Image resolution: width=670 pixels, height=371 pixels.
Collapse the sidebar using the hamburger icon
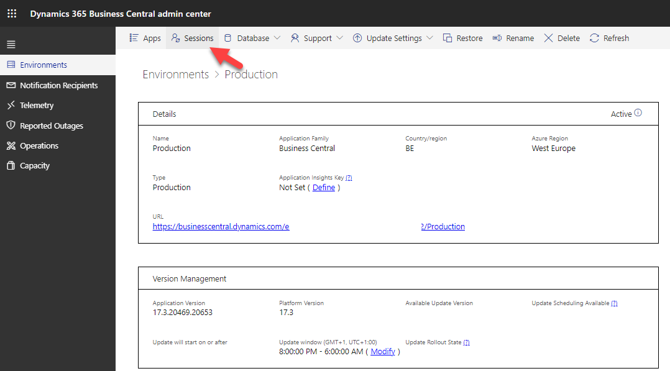pyautogui.click(x=11, y=44)
